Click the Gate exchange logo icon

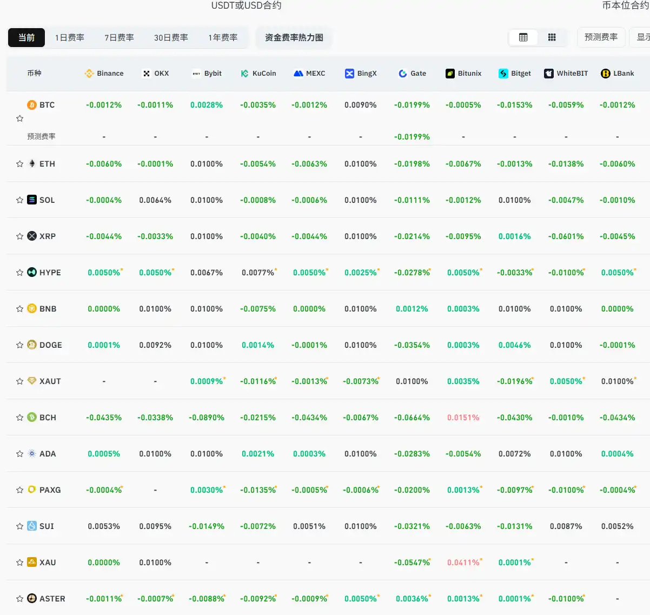403,74
